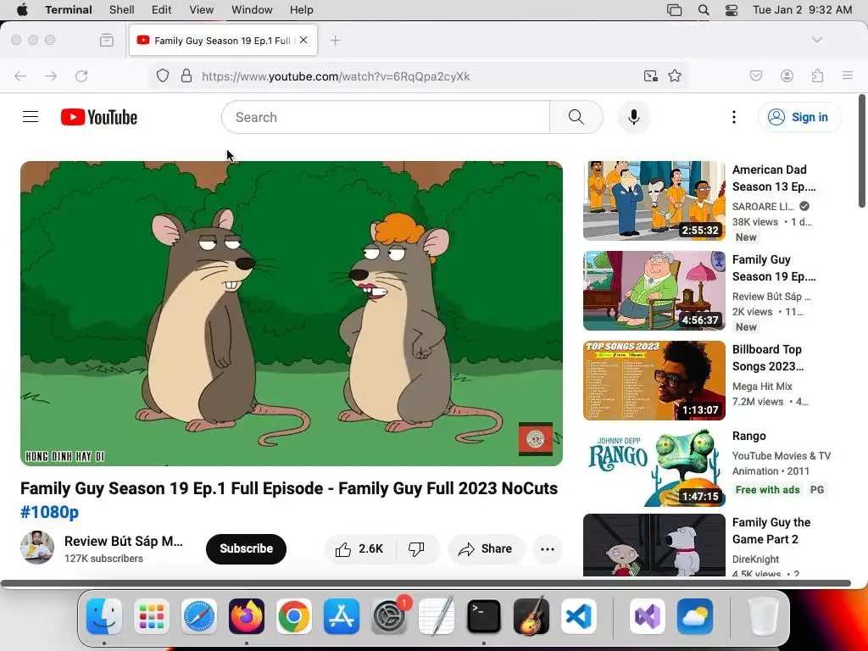Image resolution: width=868 pixels, height=651 pixels.
Task: Open the View menu
Action: pos(201,10)
